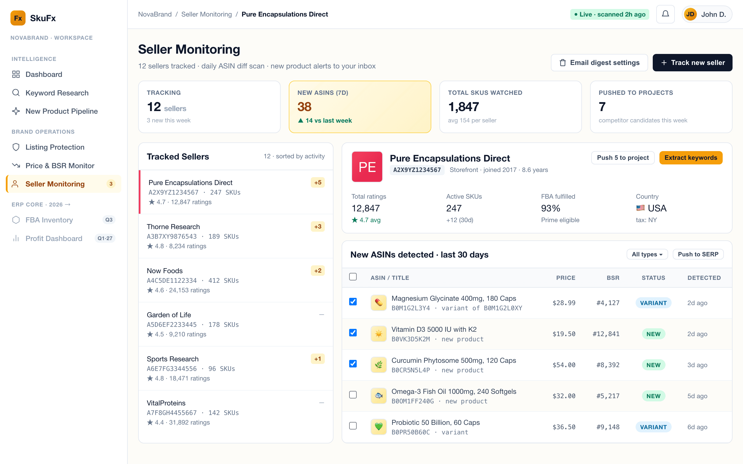743x464 pixels.
Task: Click the Keyword Research magnifier icon
Action: tap(16, 93)
